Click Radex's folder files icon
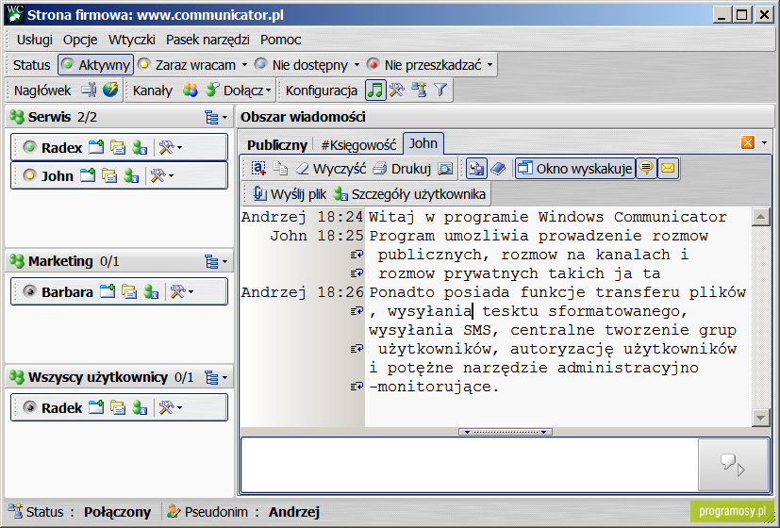 (118, 147)
